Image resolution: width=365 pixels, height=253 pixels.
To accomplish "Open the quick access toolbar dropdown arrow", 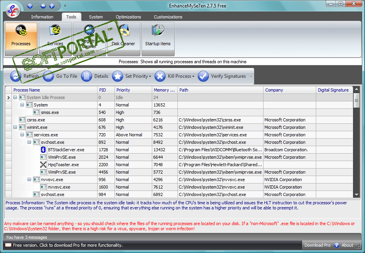I will (65, 6).
